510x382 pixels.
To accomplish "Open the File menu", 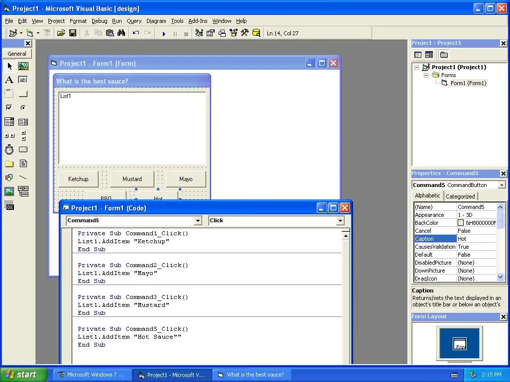I will coord(9,21).
